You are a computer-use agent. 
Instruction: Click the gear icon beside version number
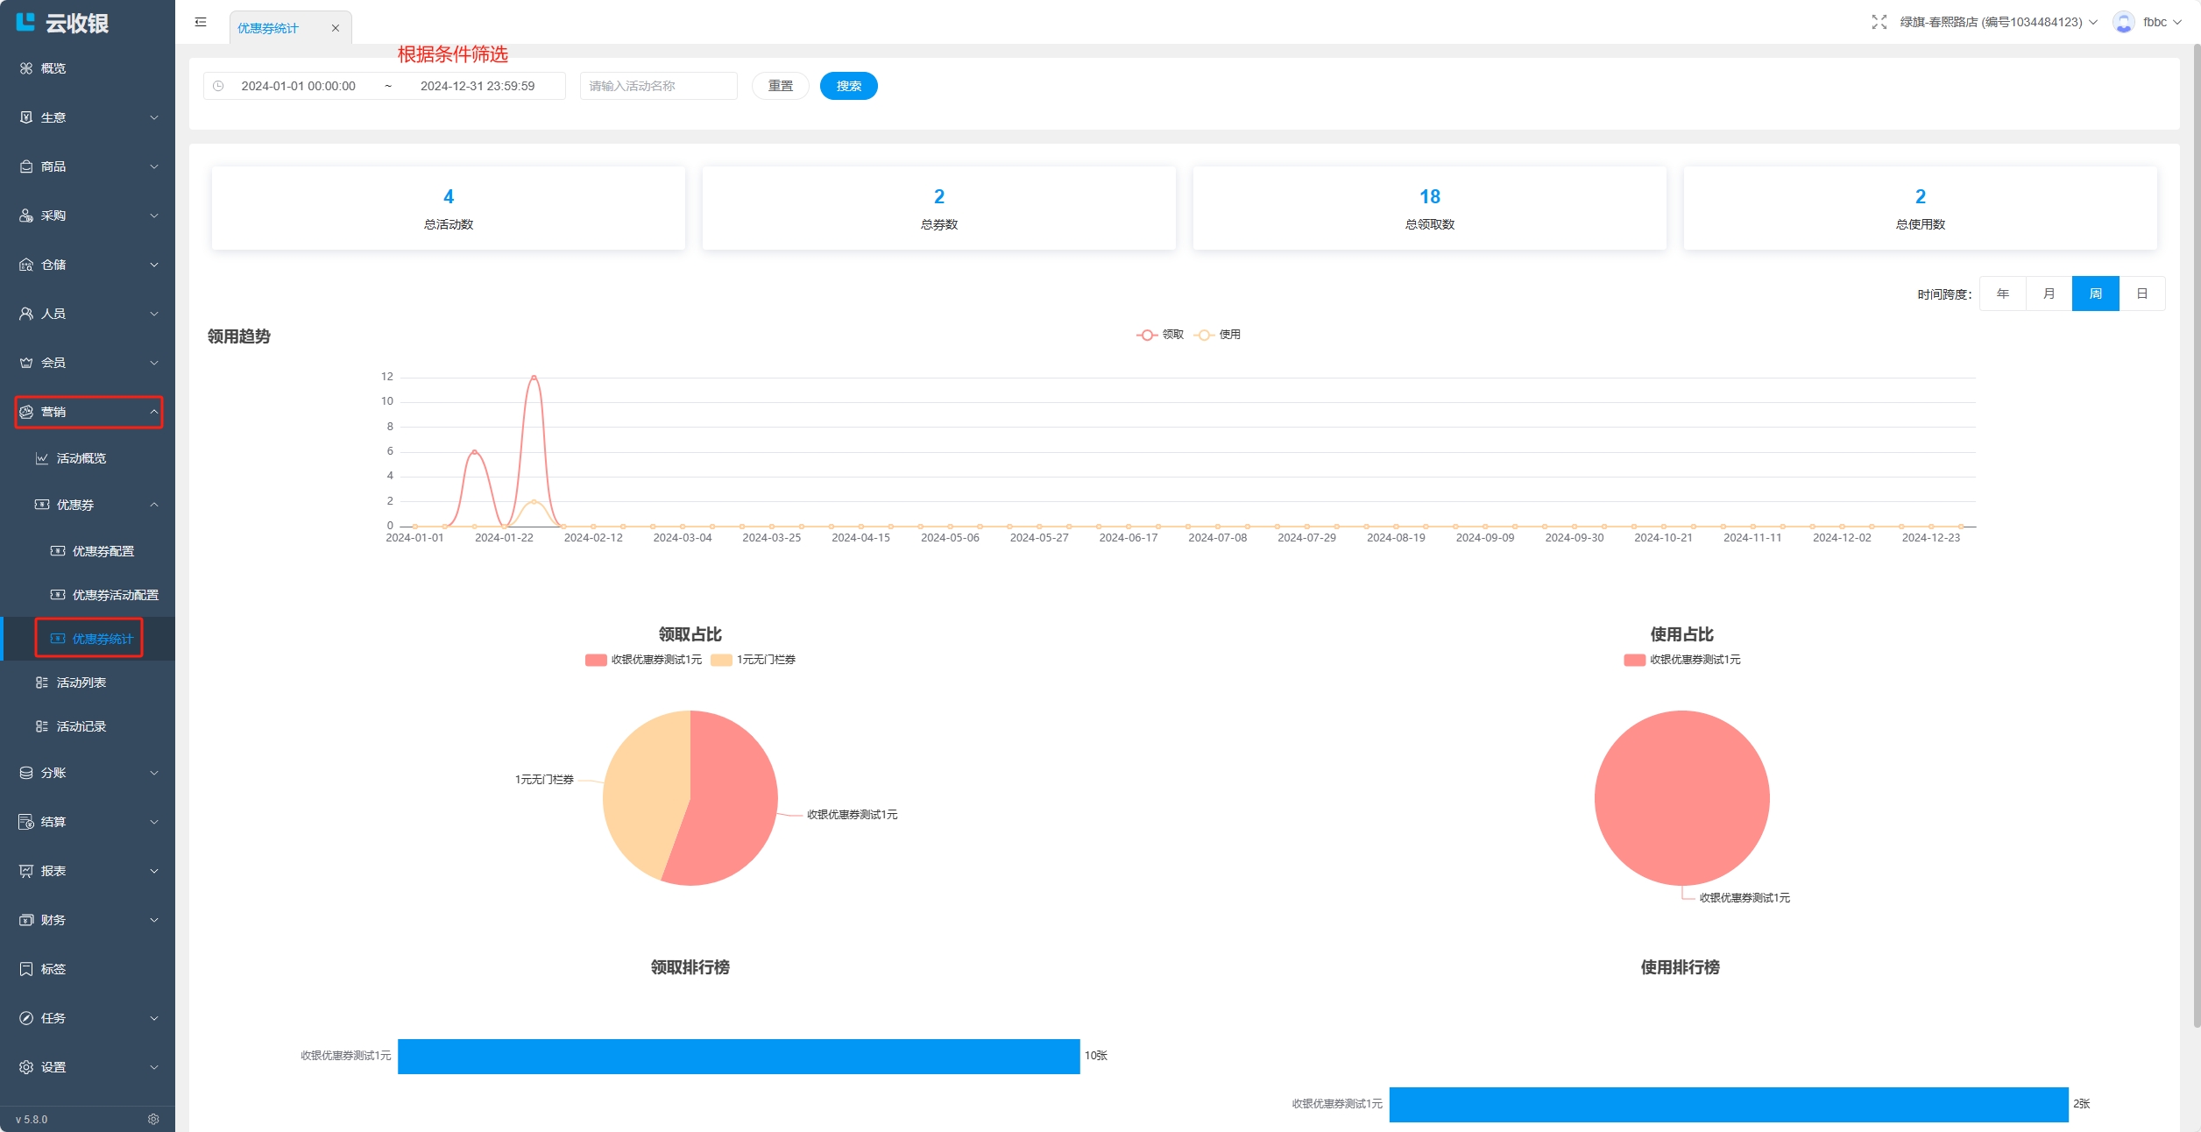pos(153,1119)
